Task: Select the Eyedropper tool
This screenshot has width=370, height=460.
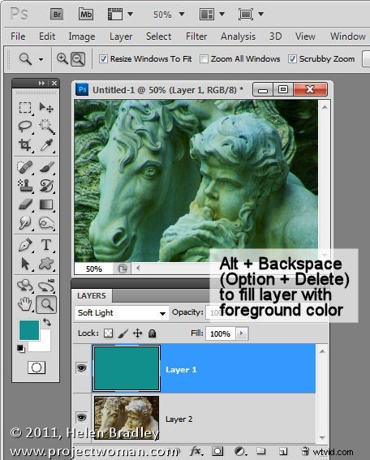Action: click(x=46, y=145)
